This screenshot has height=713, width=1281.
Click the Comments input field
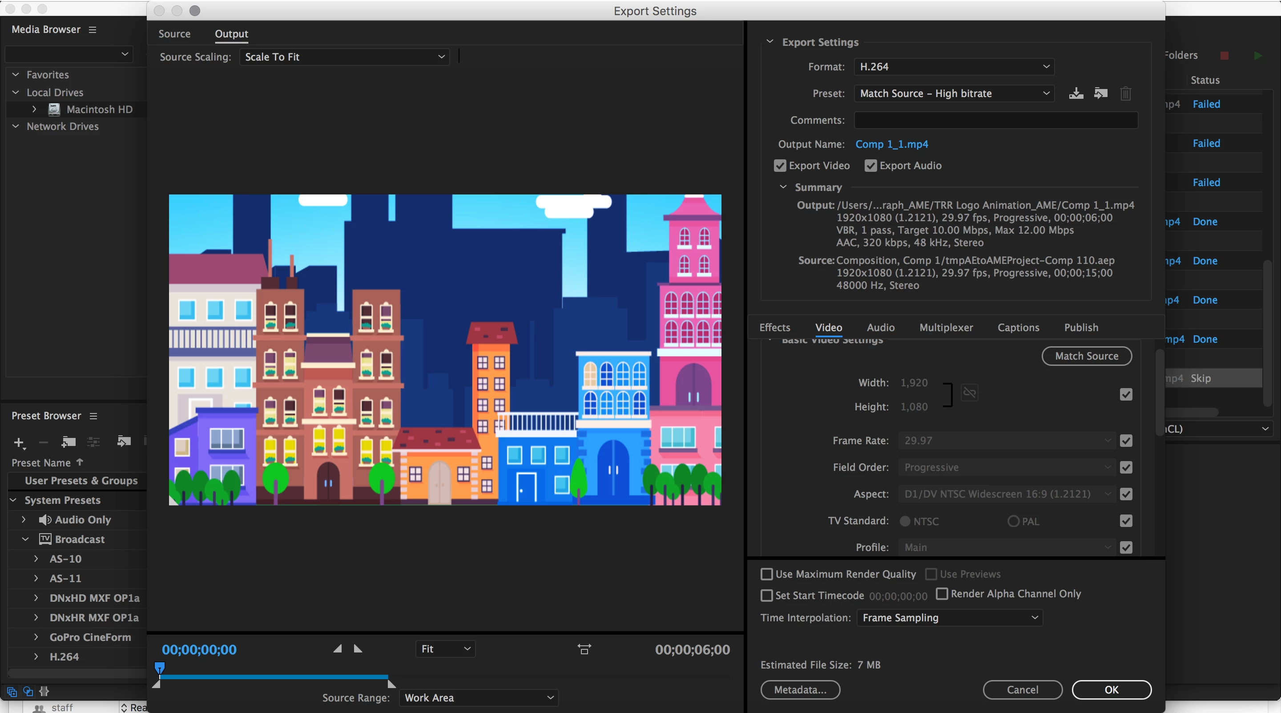coord(996,120)
